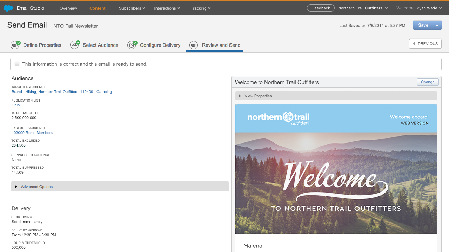Open the '103009 Retail Members' excluded audience link

[x=32, y=133]
